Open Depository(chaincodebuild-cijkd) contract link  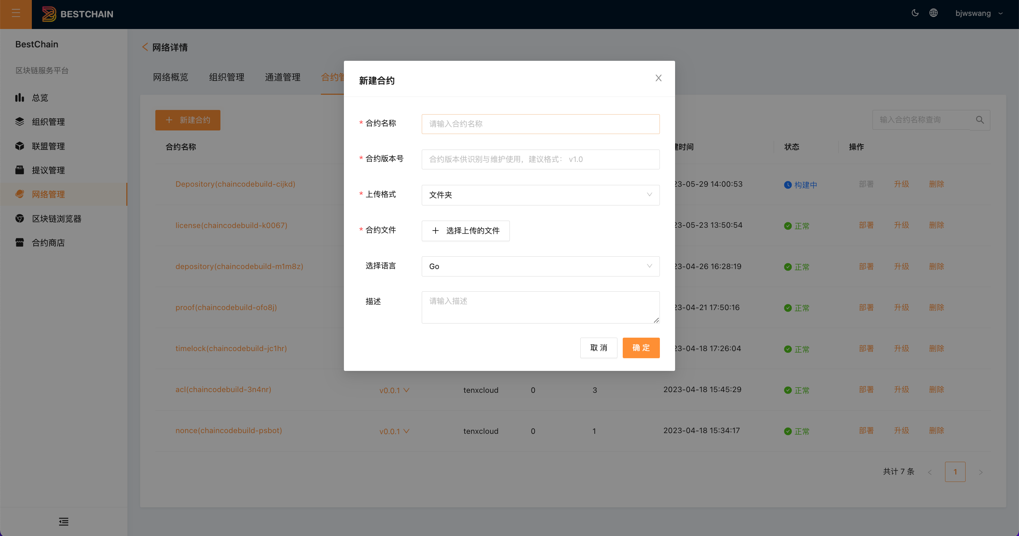(235, 184)
